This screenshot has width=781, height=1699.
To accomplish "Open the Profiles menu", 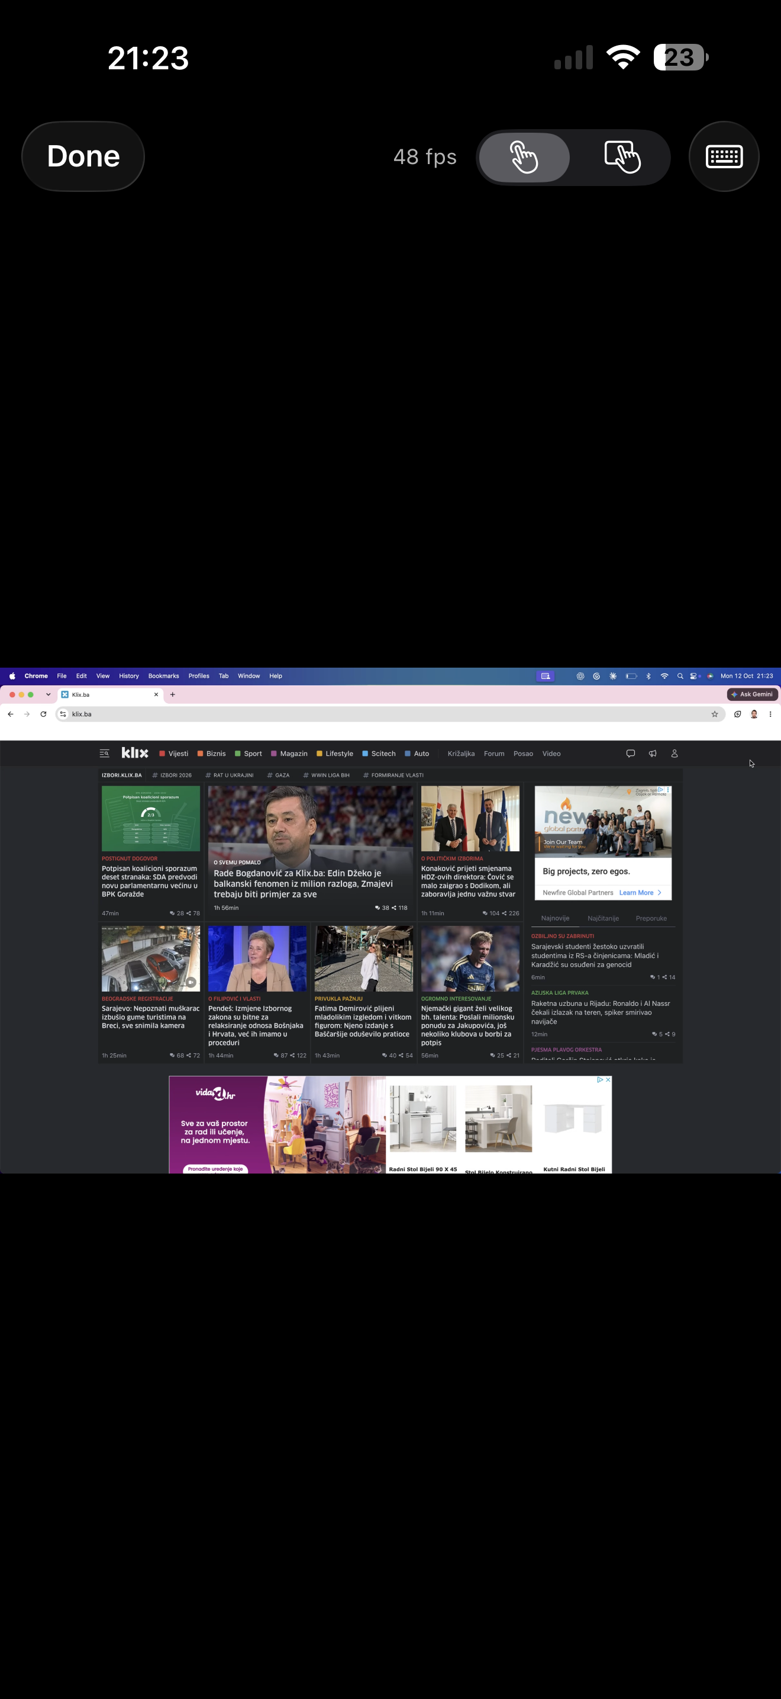I will (x=199, y=676).
